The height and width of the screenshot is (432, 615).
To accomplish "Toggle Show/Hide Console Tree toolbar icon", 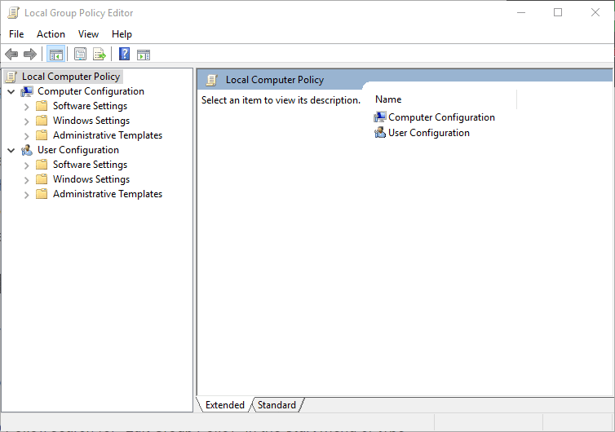I will (55, 54).
